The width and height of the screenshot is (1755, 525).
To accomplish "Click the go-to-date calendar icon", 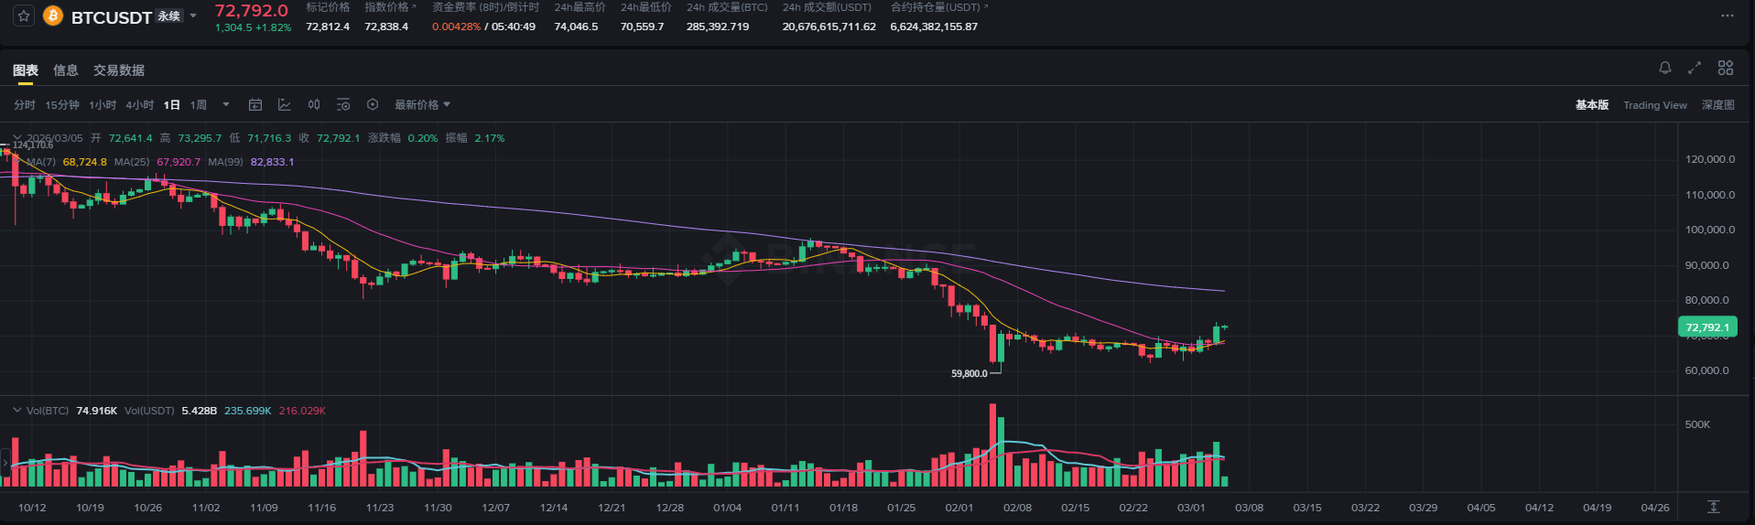I will pyautogui.click(x=255, y=105).
